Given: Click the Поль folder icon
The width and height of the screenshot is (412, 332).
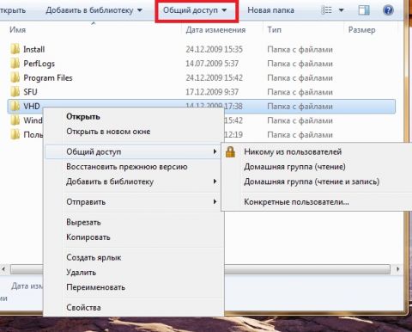Looking at the screenshot, I should coord(15,134).
